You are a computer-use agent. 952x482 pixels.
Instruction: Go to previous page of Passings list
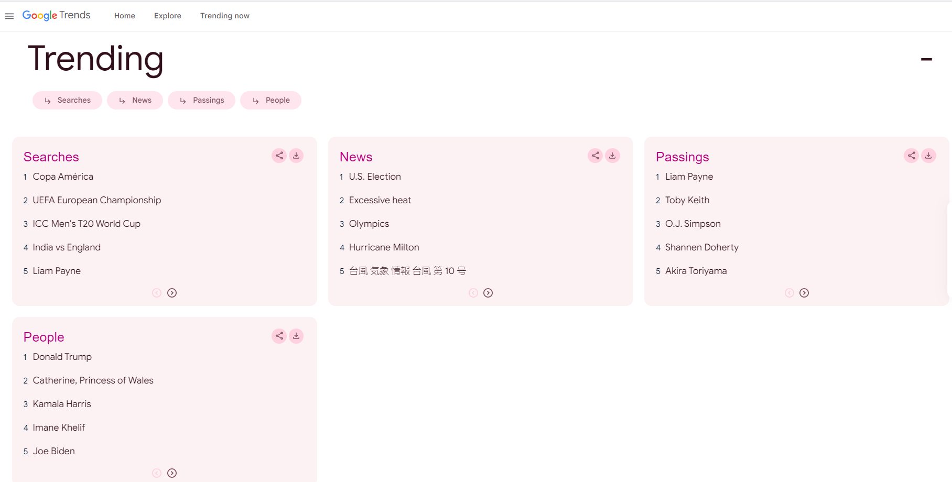click(789, 293)
